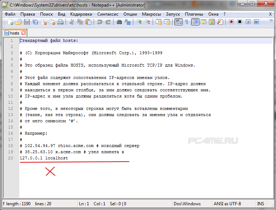Click the user defined language icon

coord(204,22)
